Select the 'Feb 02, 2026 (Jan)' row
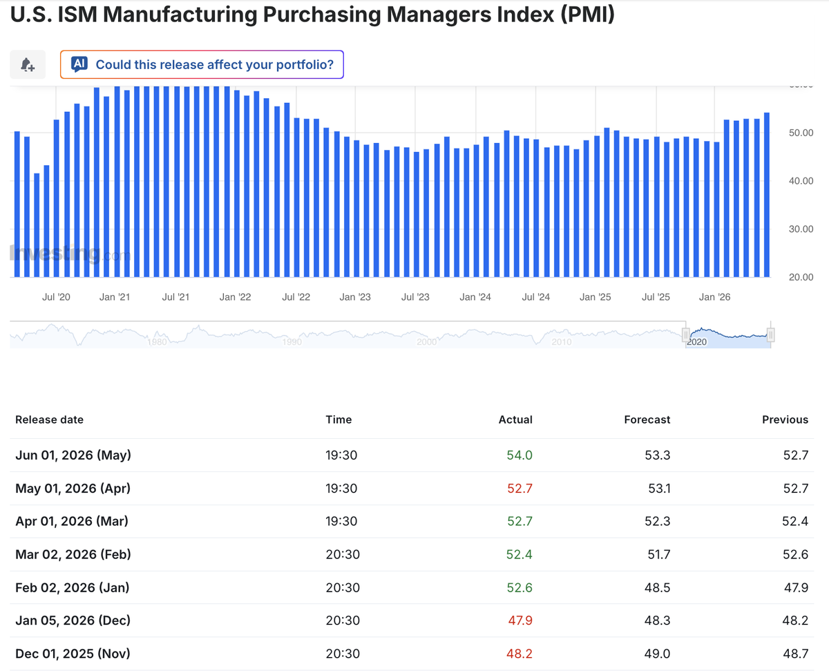Viewport: 829px width, 671px height. click(412, 588)
